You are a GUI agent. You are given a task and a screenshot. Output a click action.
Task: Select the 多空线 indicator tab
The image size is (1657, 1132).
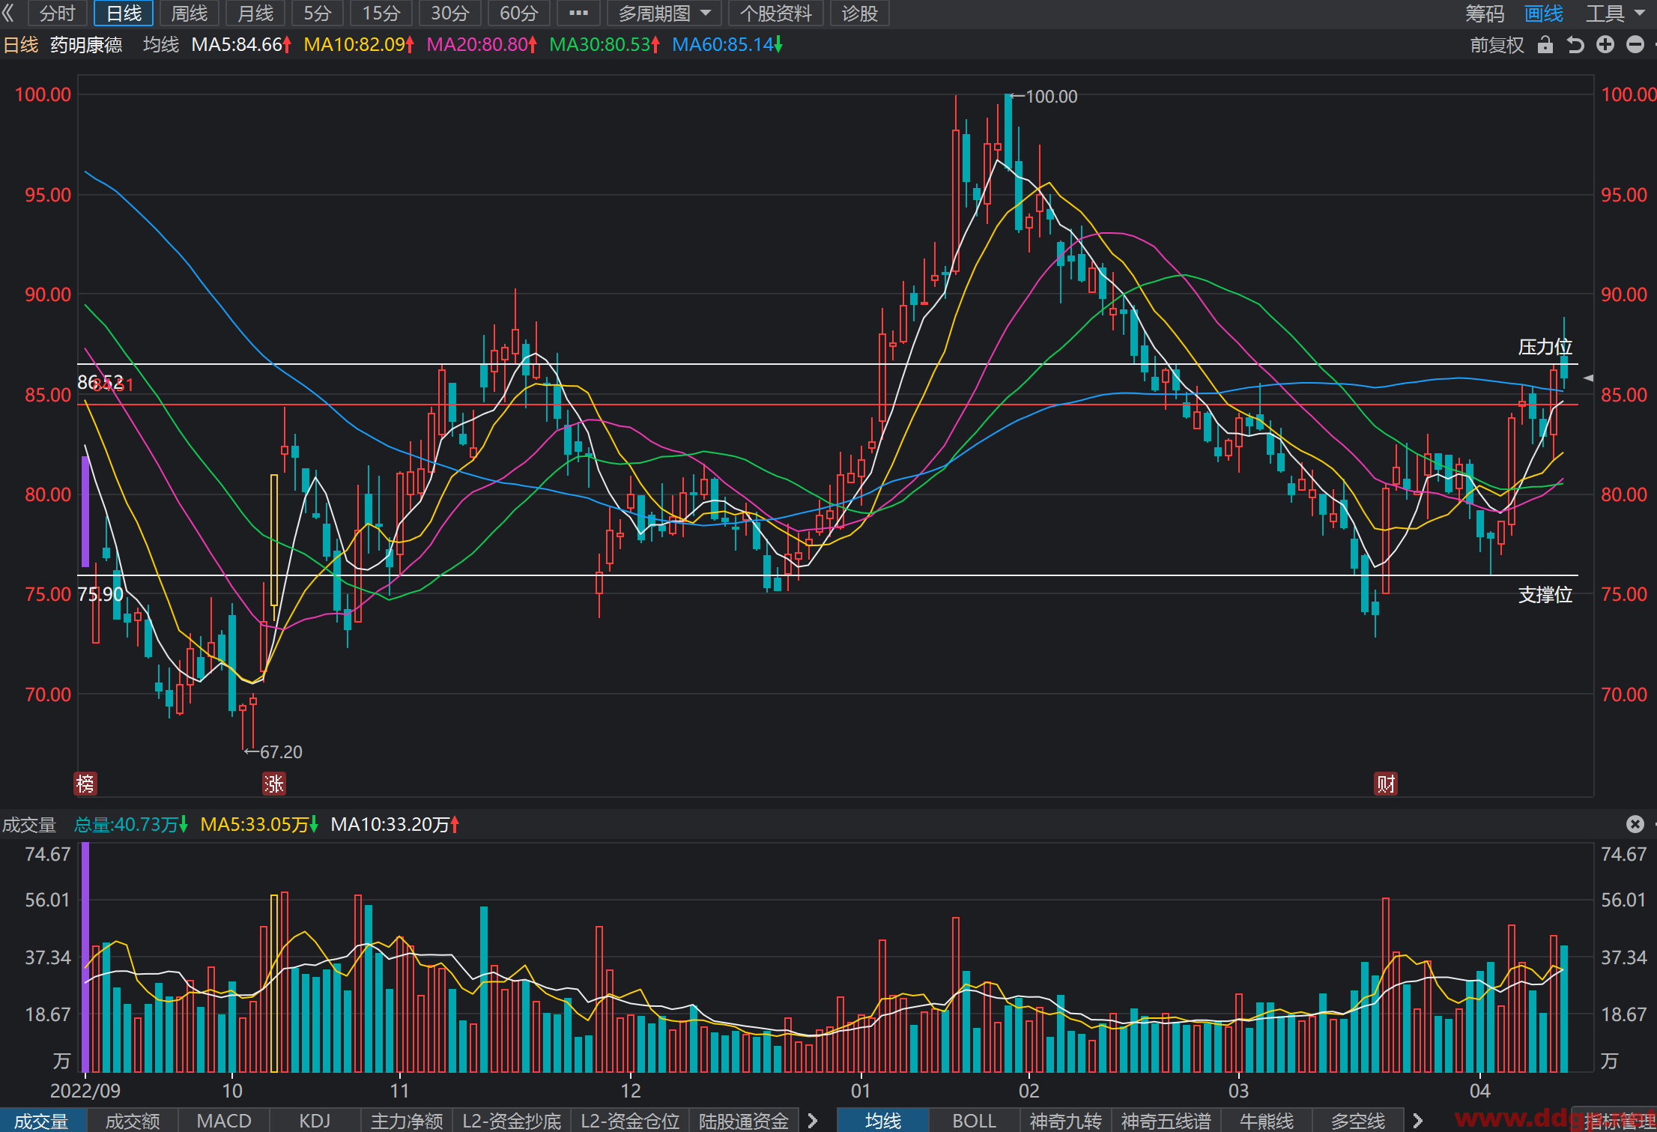coord(1358,1121)
